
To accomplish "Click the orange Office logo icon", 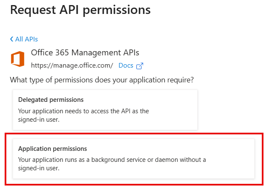I will pos(17,59).
